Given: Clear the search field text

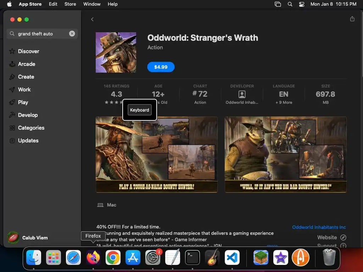Looking at the screenshot, I should click(x=72, y=34).
